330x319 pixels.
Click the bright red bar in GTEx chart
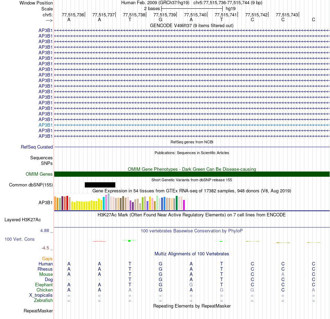coord(67,203)
